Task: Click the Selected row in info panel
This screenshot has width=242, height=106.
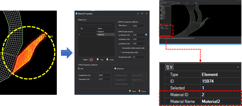Action: 203,88
